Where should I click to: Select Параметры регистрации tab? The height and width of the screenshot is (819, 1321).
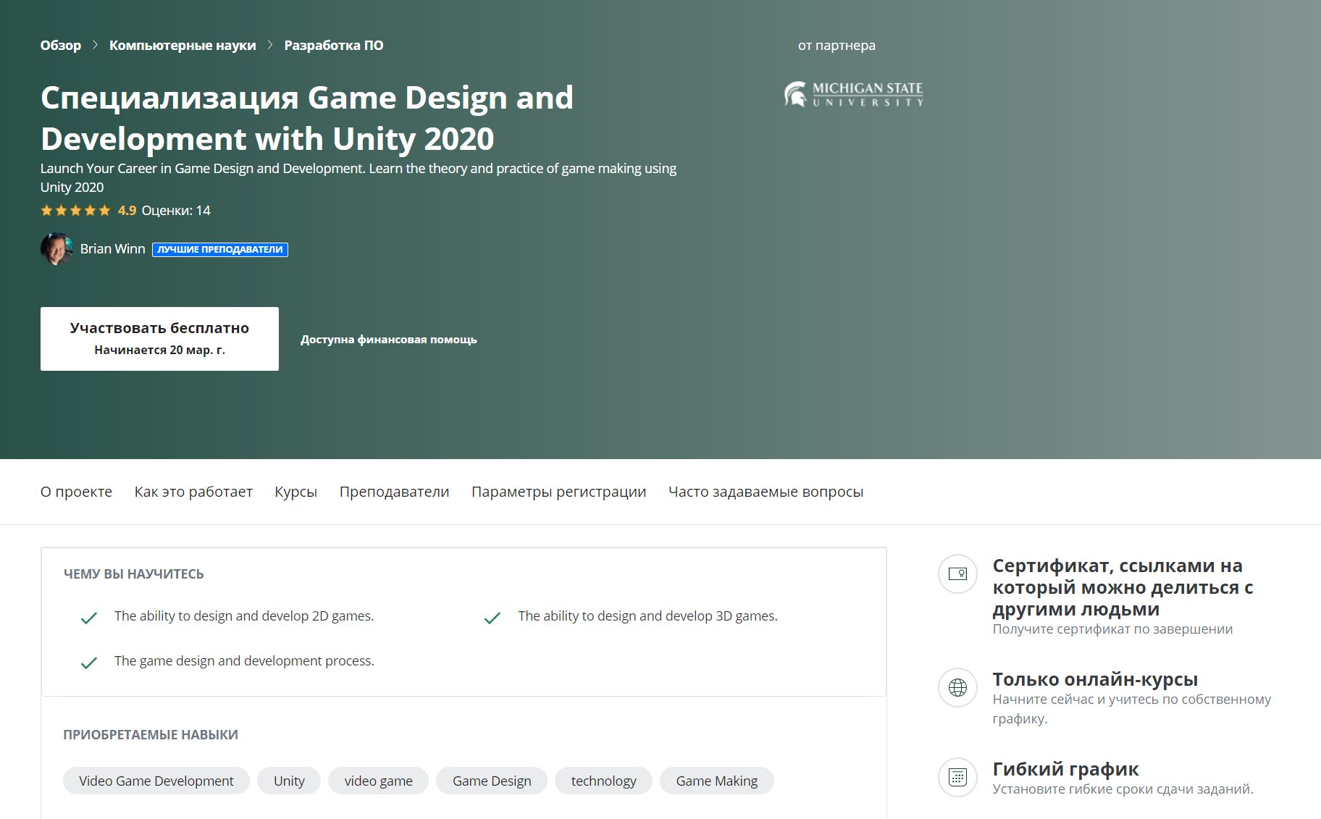click(558, 492)
